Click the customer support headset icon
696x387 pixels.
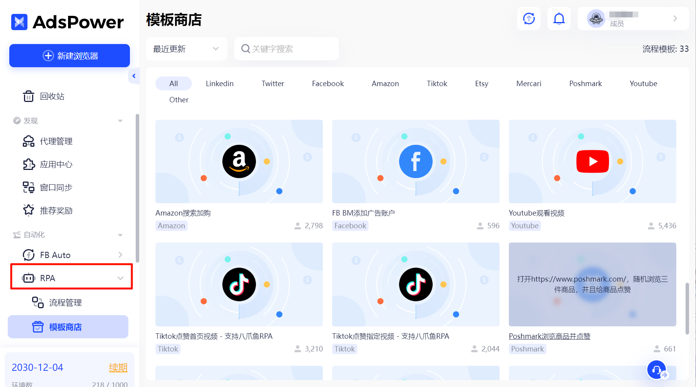tap(657, 370)
